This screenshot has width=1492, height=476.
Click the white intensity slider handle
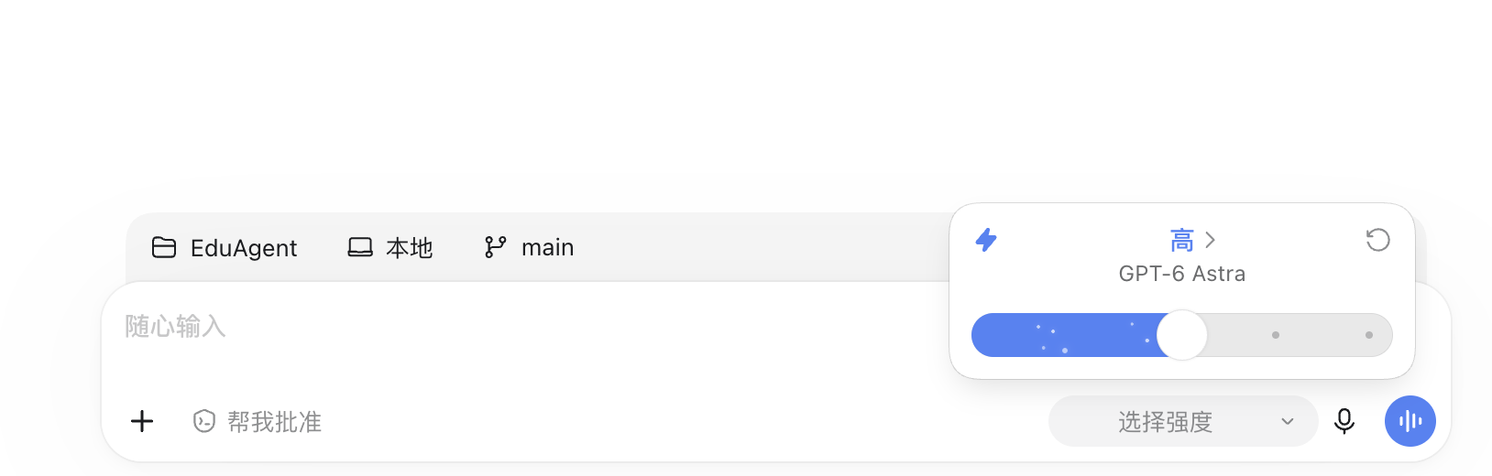click(1182, 335)
